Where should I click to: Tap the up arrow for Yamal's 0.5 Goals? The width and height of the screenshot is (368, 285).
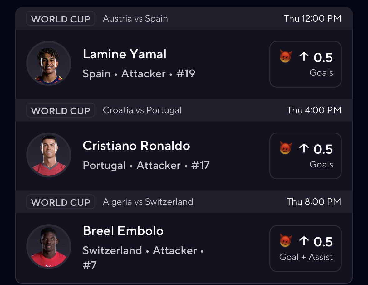pyautogui.click(x=304, y=56)
